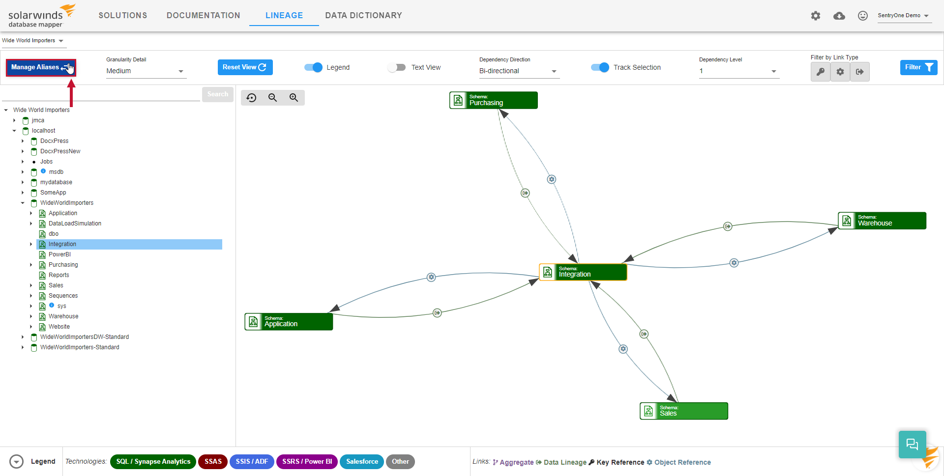Viewport: 944px width, 476px height.
Task: Toggle the Salesforce legend tag
Action: (362, 462)
